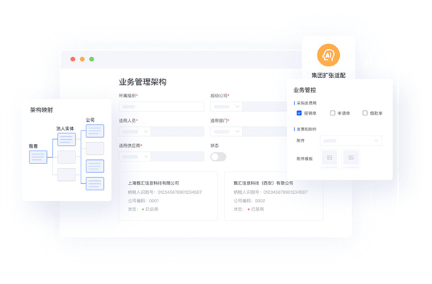Viewport: 432px width, 284px height.
Task: Click the green maximize window dot
Action: click(91, 59)
